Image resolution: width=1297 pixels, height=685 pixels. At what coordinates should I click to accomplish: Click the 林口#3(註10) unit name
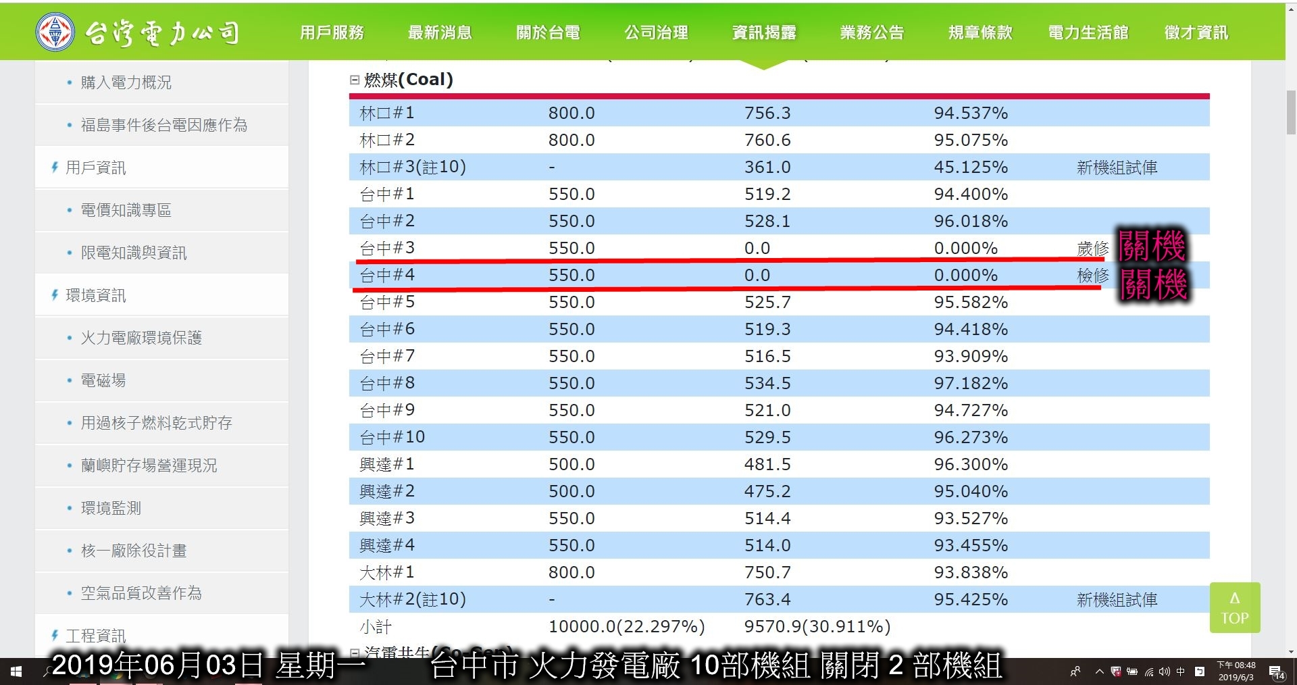(413, 167)
